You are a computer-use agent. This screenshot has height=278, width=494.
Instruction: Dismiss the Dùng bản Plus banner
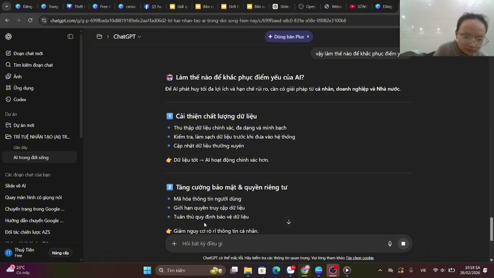(308, 37)
